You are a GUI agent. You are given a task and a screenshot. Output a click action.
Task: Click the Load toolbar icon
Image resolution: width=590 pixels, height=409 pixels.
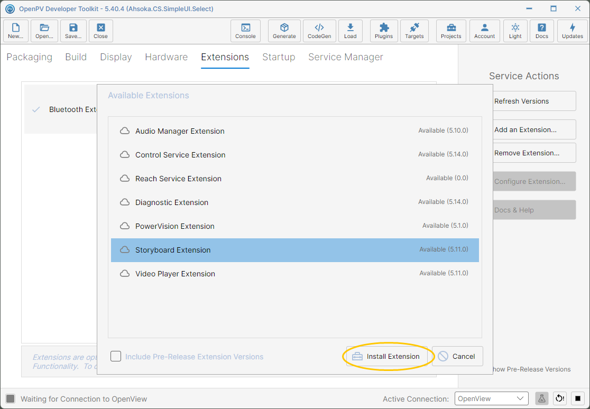(350, 31)
